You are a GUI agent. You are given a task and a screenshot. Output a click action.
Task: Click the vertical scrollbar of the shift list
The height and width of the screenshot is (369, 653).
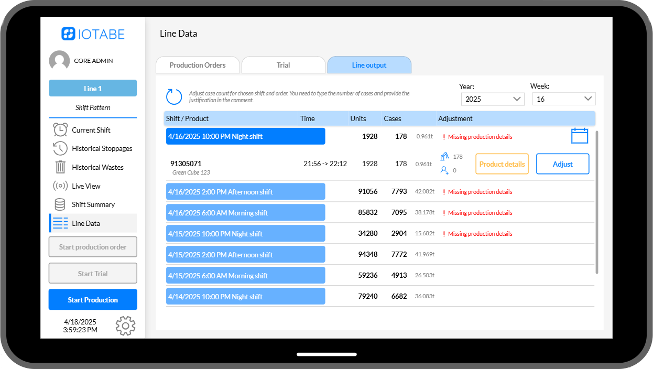597,202
